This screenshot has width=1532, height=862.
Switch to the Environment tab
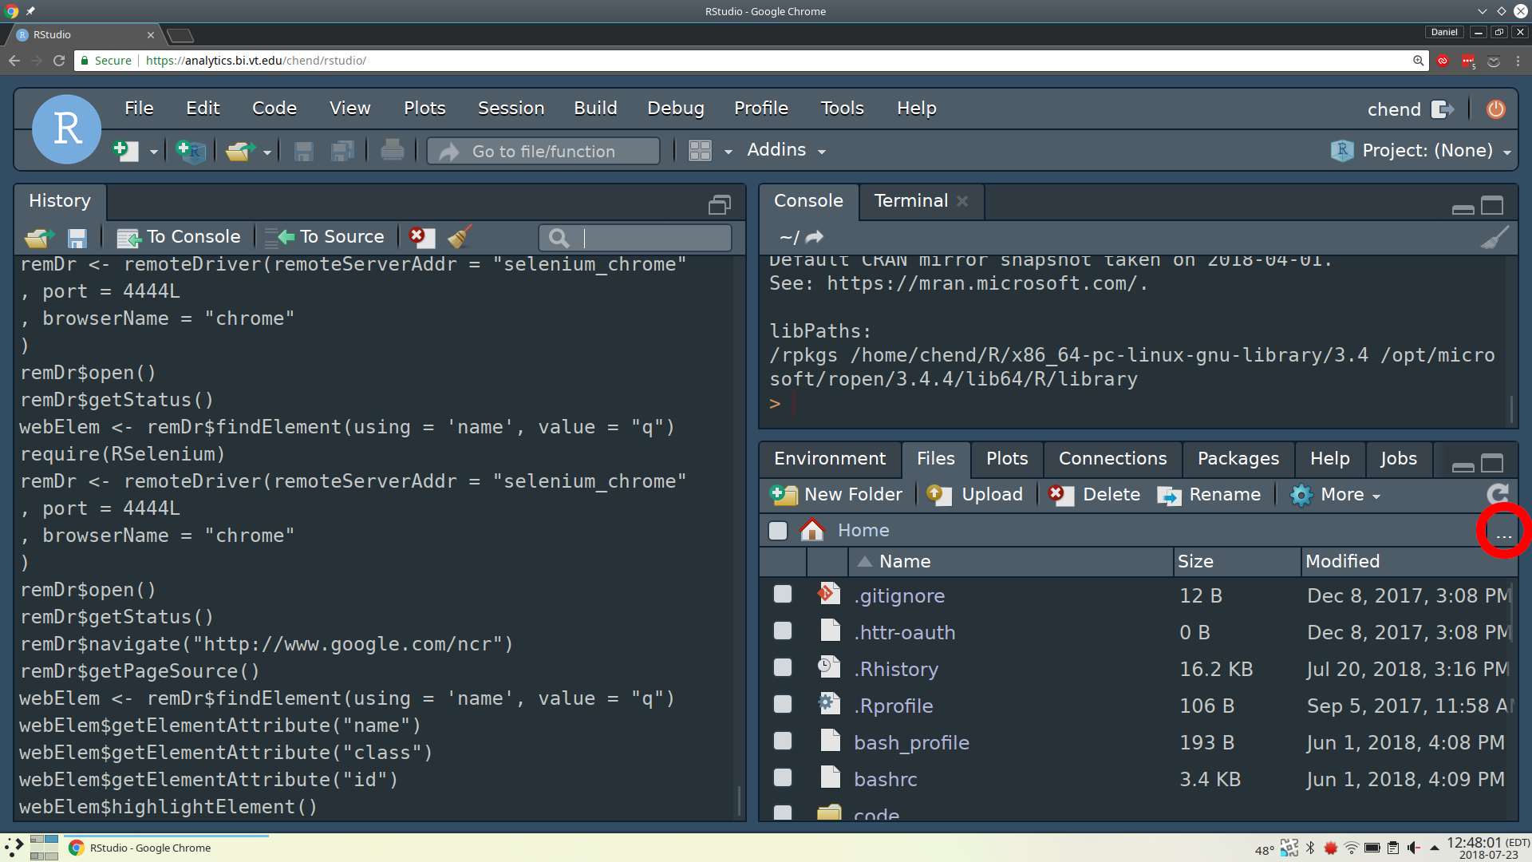point(830,458)
